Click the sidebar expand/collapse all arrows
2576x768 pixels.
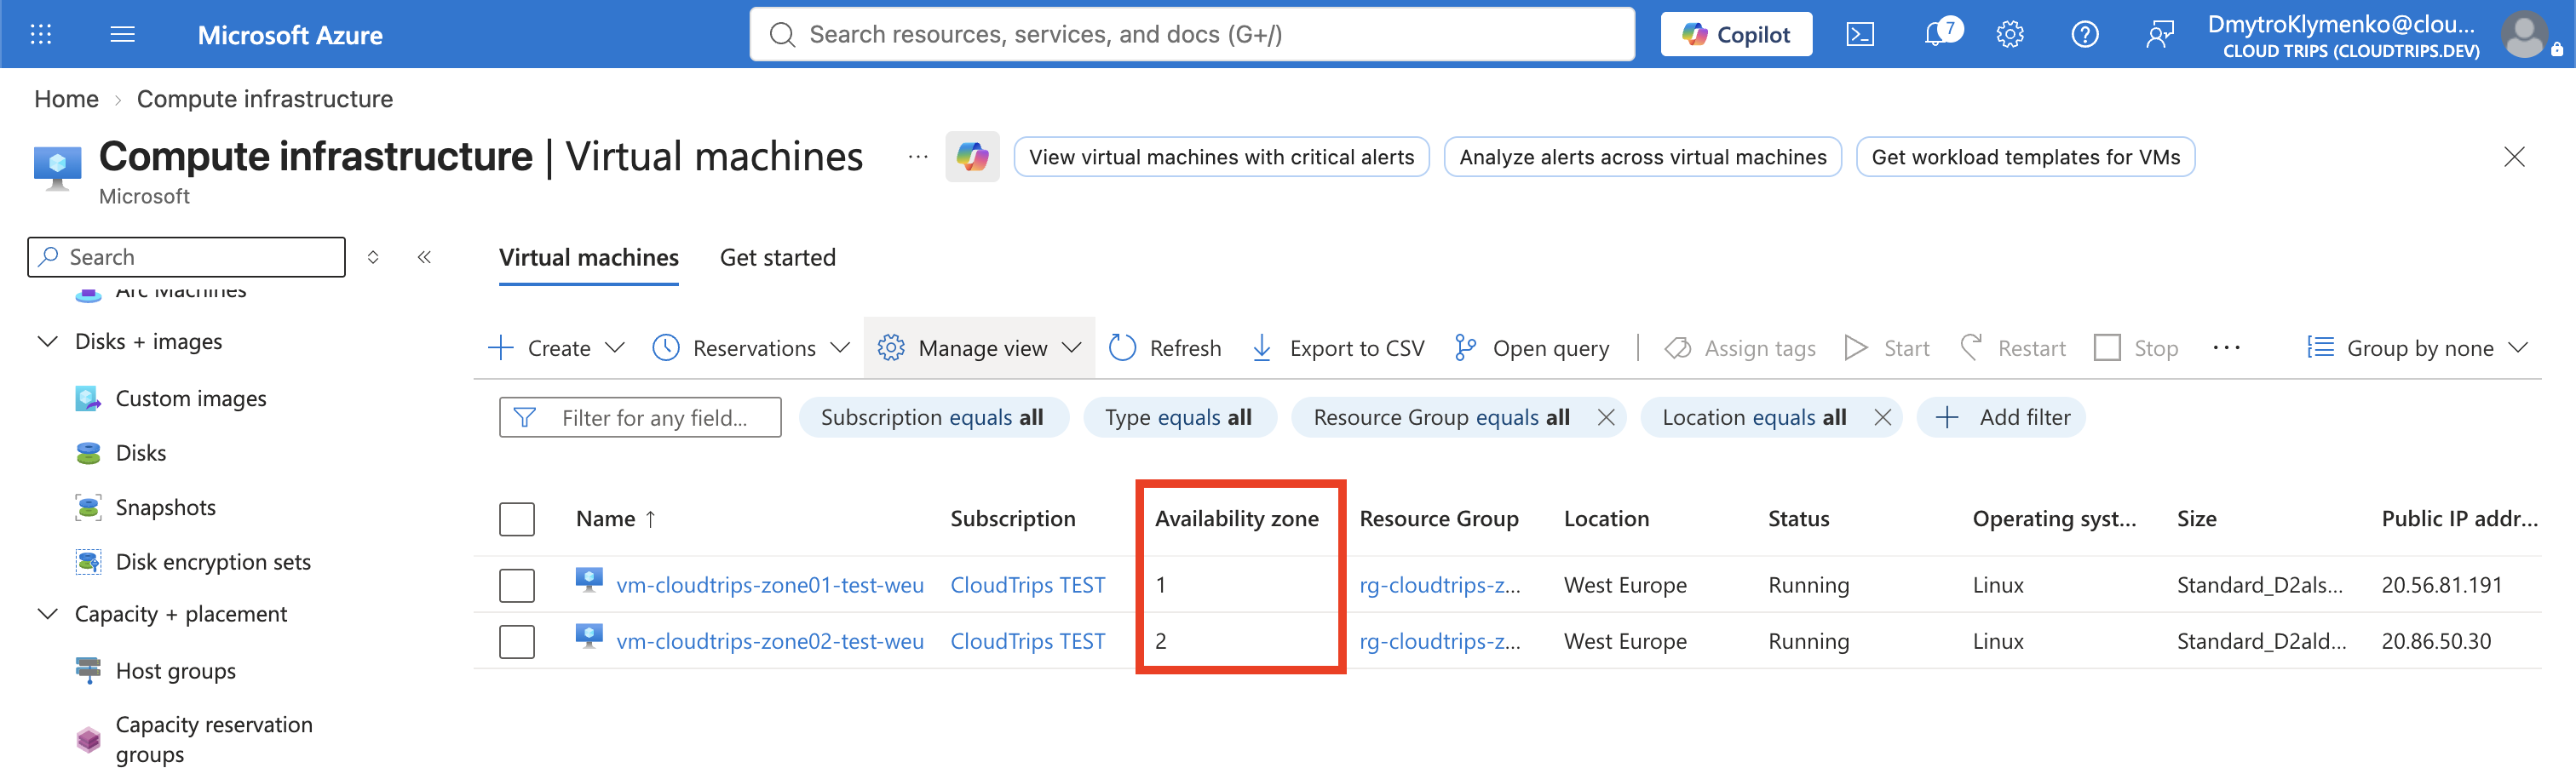coord(373,257)
